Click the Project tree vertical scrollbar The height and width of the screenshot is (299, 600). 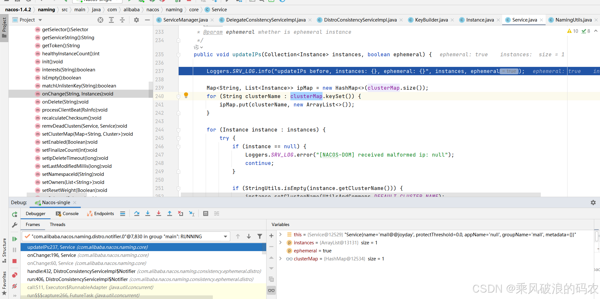tap(150, 89)
